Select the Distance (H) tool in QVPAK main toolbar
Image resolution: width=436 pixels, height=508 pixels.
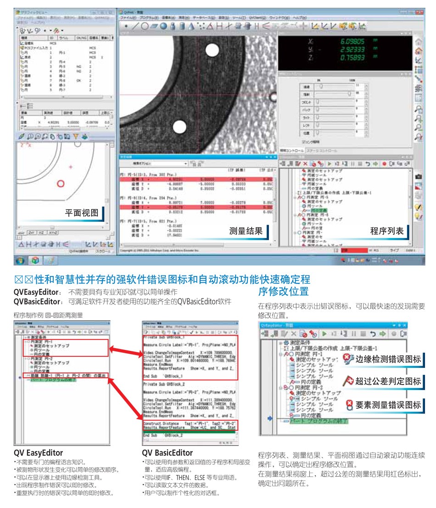click(219, 26)
